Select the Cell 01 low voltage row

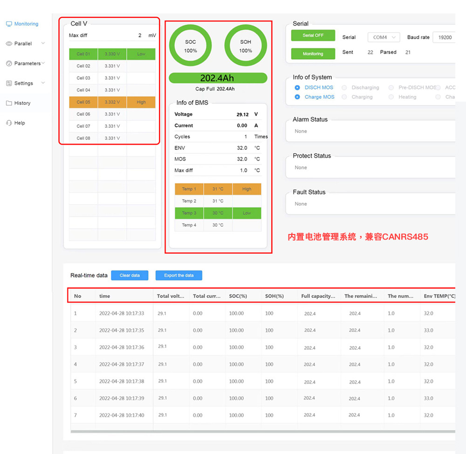pos(112,54)
